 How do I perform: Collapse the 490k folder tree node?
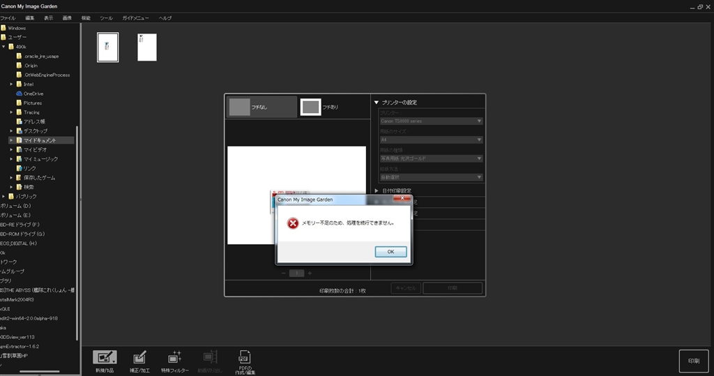pos(3,47)
